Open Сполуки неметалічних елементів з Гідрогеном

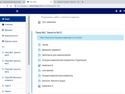64,60
